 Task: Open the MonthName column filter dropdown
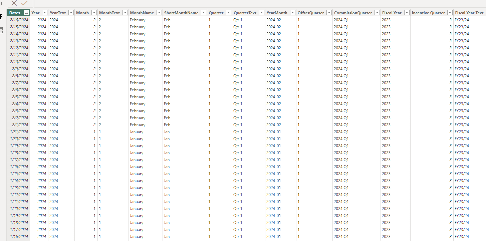[159, 13]
